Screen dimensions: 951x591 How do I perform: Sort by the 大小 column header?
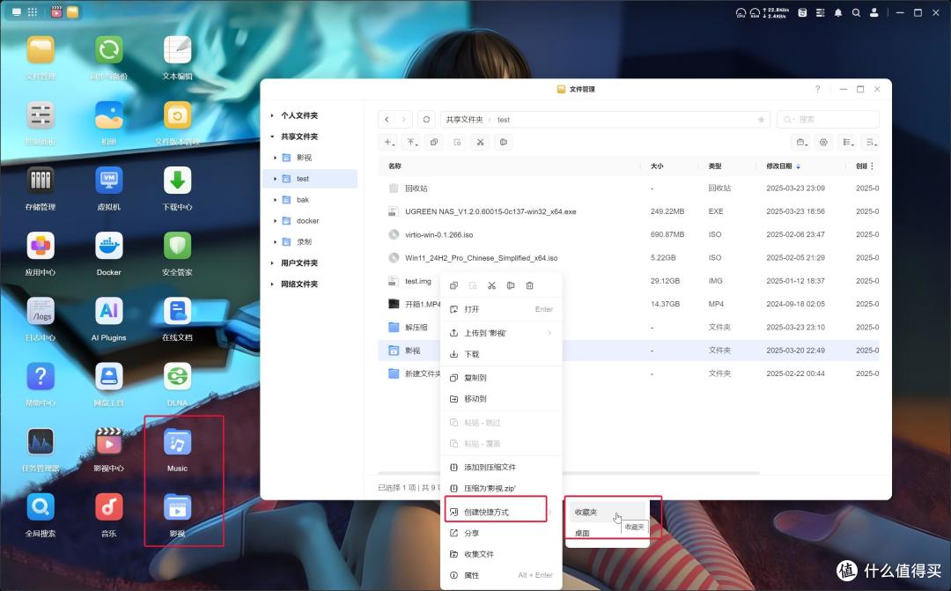657,166
